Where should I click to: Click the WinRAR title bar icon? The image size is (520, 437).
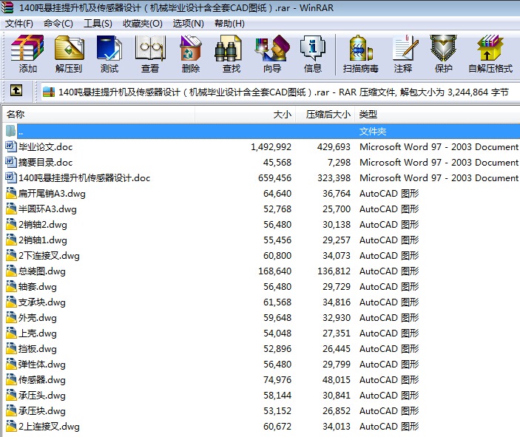(7, 7)
